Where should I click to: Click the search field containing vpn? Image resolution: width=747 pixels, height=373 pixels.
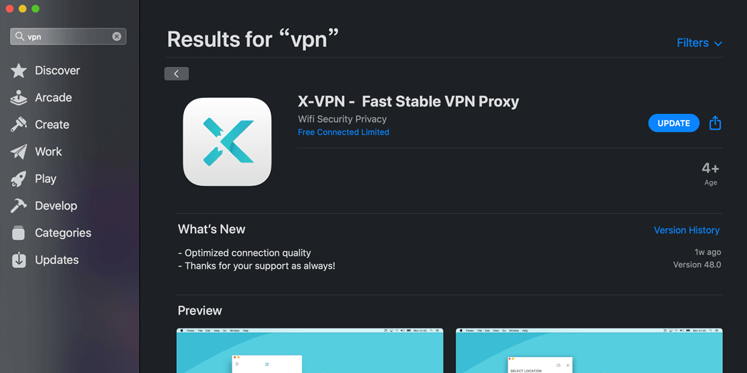68,37
